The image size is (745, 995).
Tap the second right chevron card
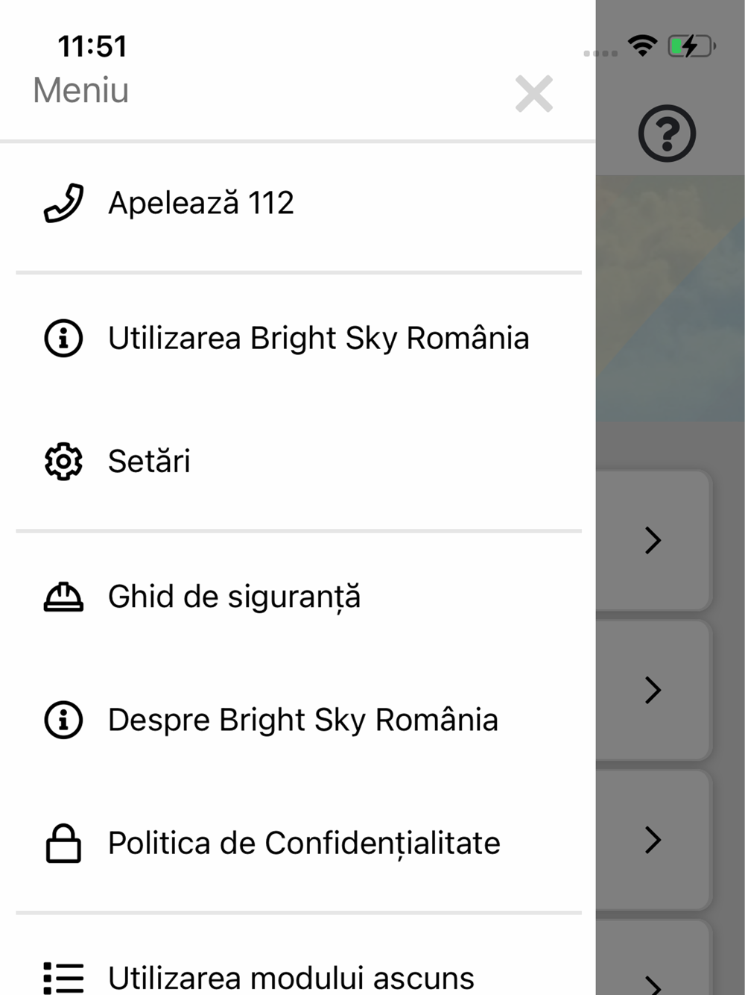(653, 691)
